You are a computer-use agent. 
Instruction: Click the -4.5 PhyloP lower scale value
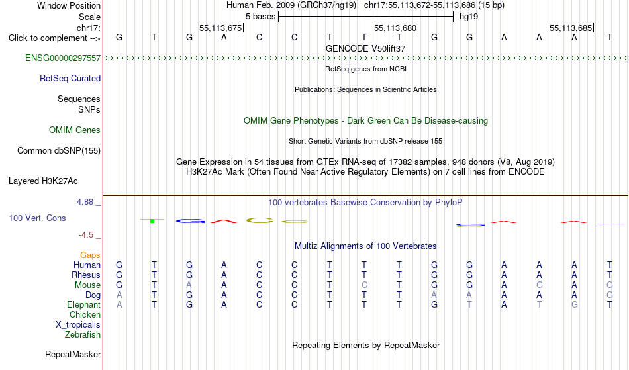click(x=86, y=235)
